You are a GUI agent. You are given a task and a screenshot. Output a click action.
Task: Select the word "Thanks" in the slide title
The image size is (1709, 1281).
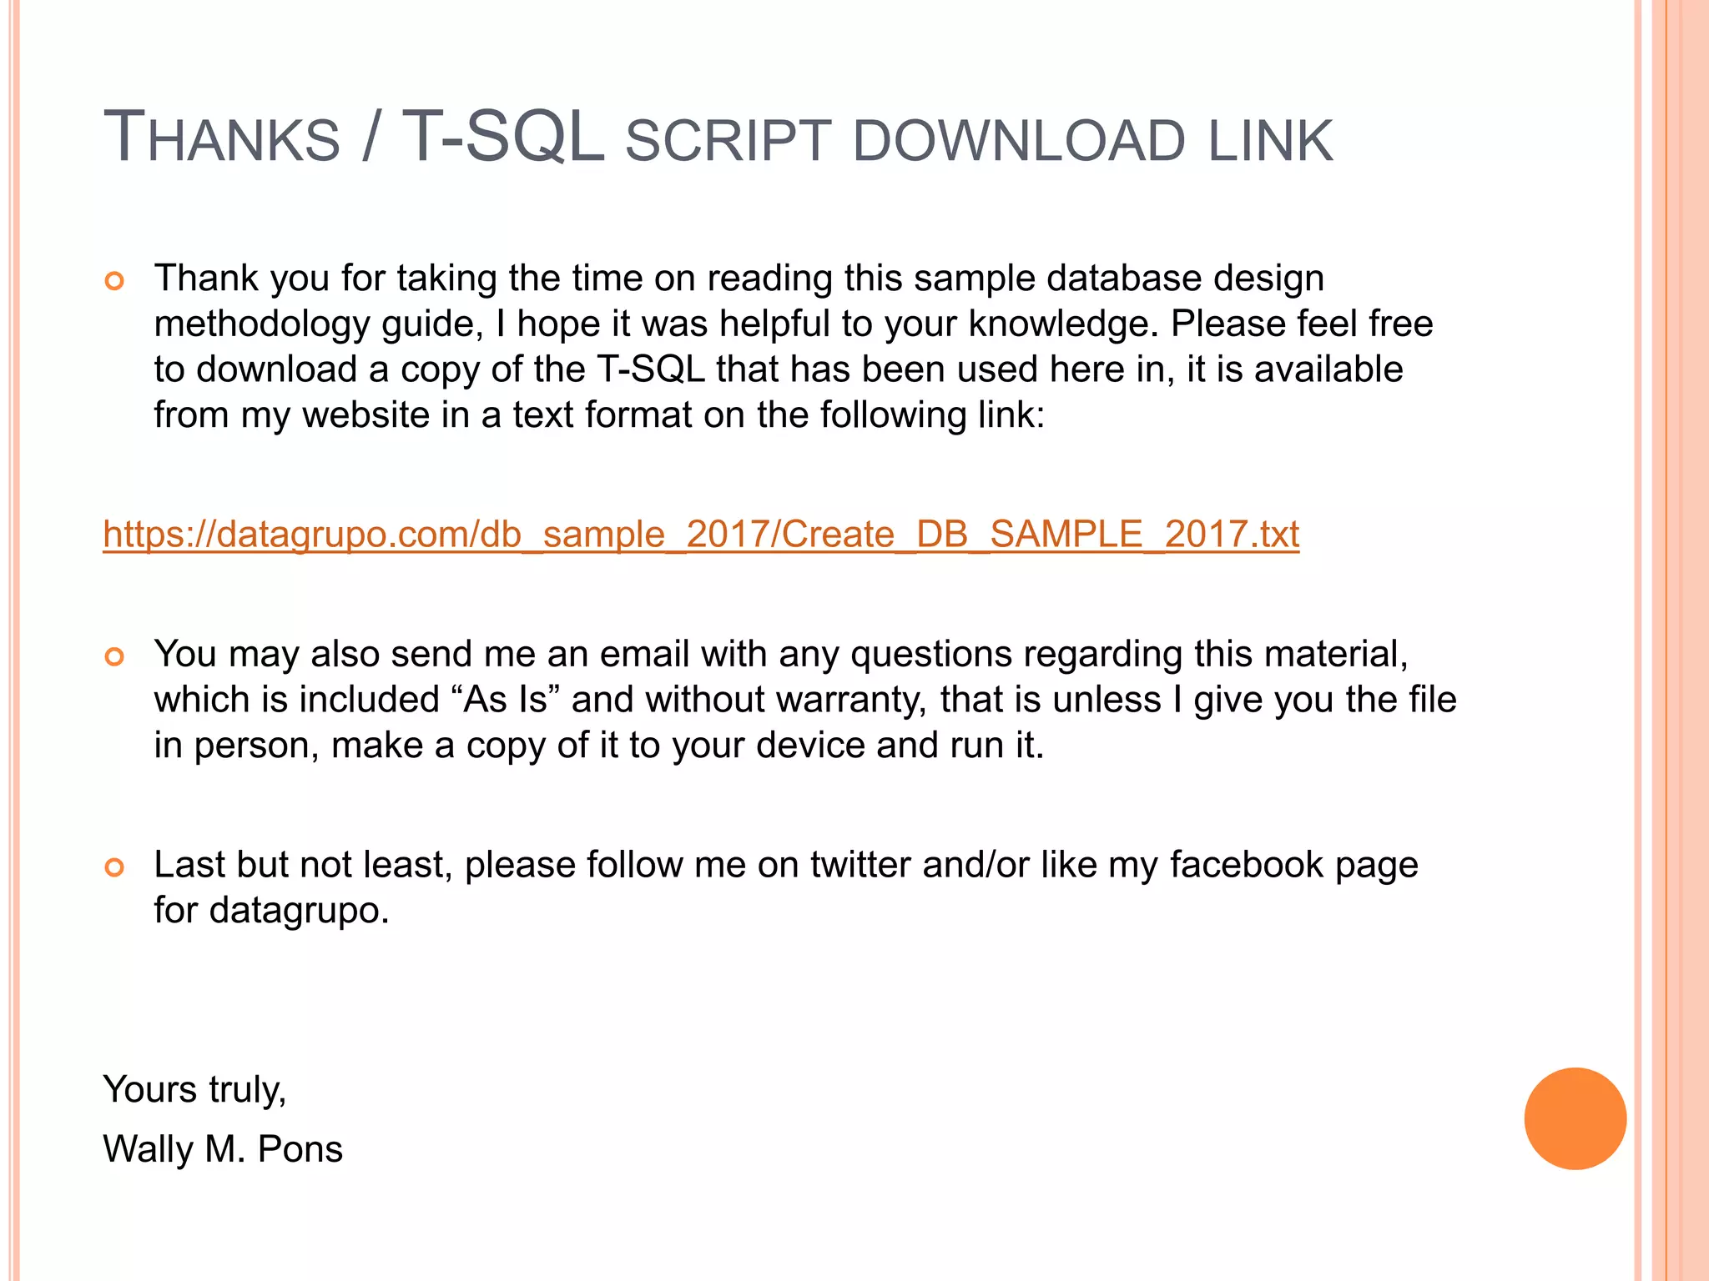coord(222,138)
